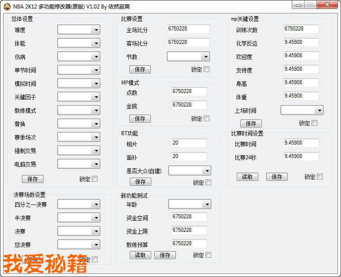This screenshot has width=341, height=277.
Task: Open the 上场时间 playing time dropdown
Action: [x=302, y=110]
